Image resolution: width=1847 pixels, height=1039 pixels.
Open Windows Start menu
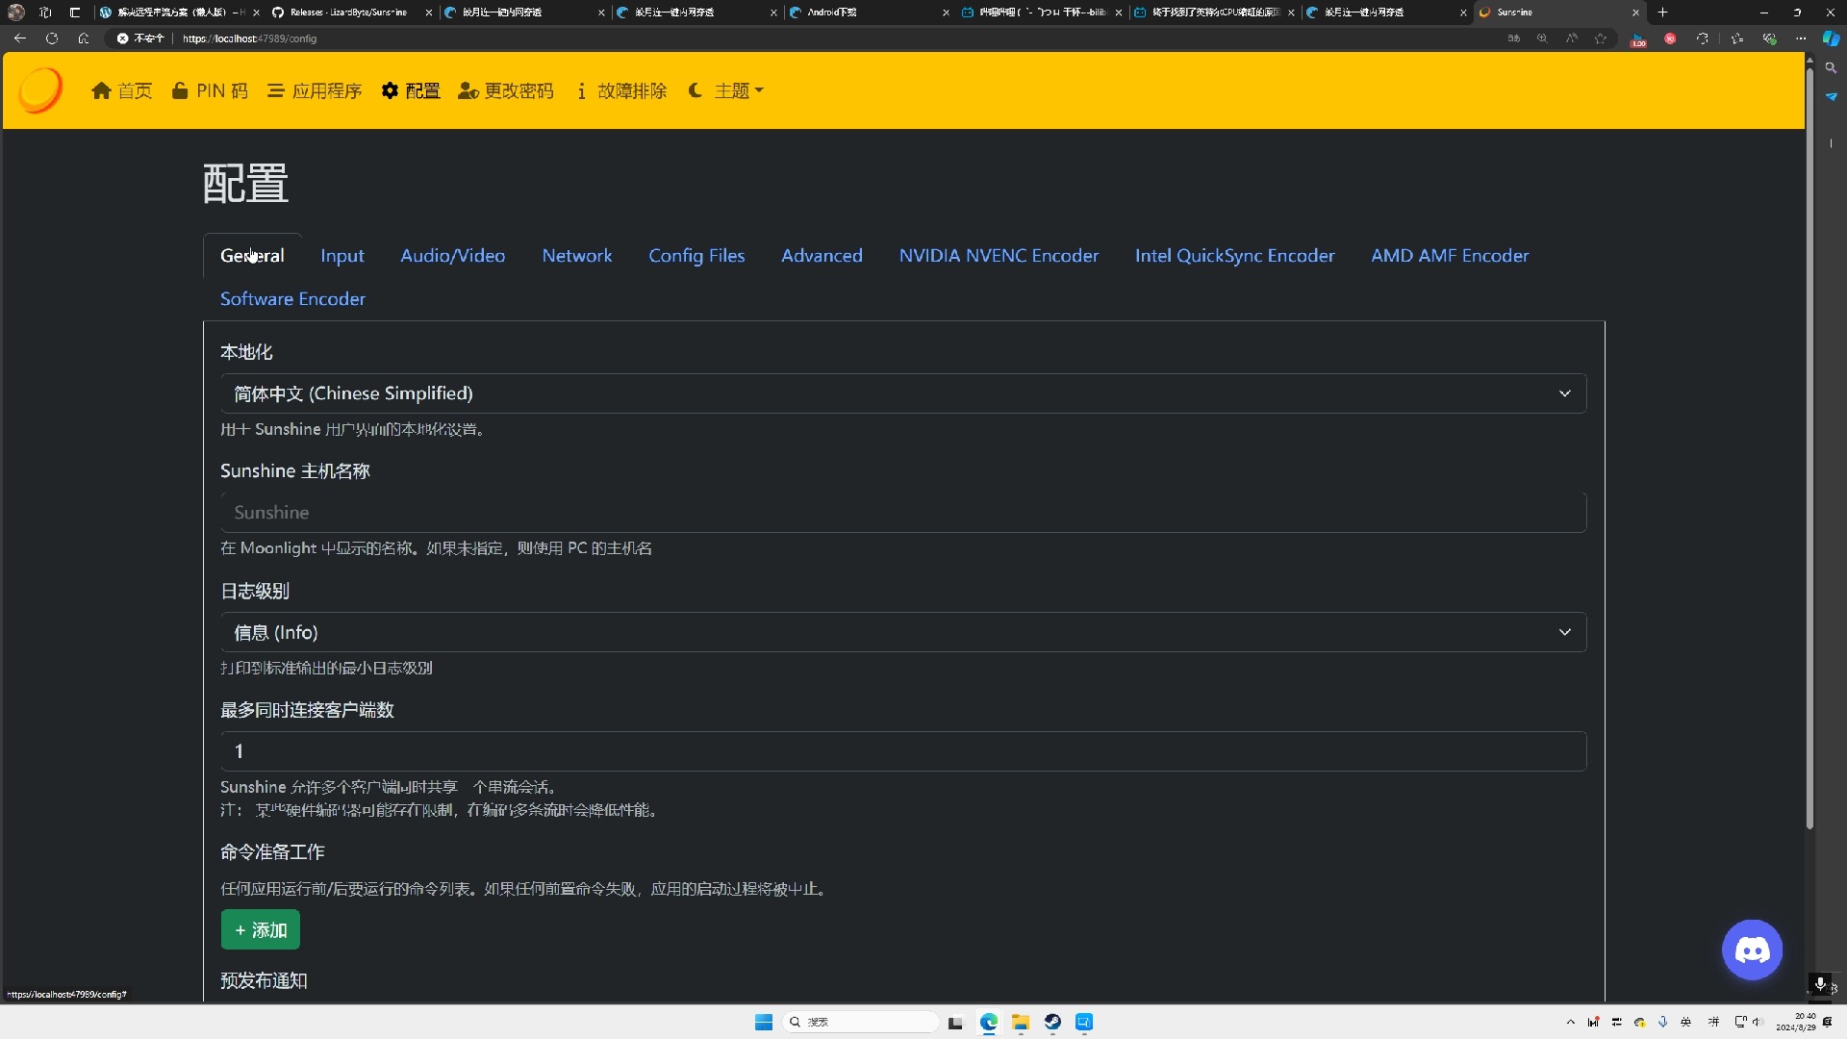[x=764, y=1022]
